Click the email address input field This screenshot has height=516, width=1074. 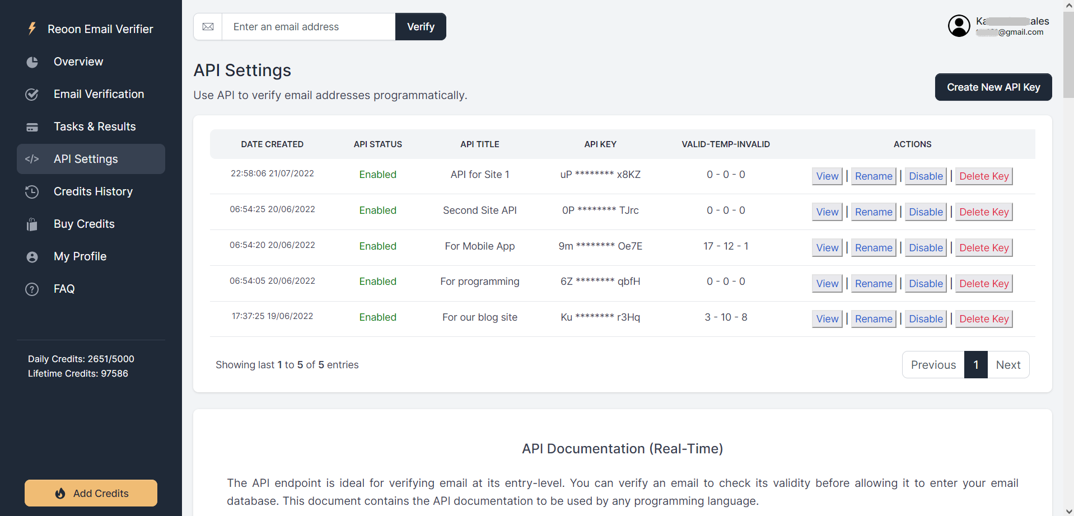coord(309,27)
